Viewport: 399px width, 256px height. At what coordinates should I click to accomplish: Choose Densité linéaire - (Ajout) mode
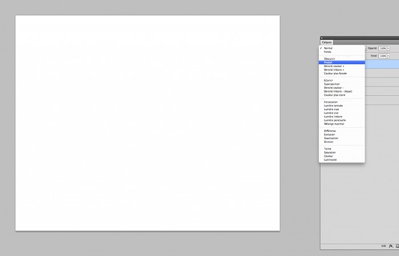(342, 91)
